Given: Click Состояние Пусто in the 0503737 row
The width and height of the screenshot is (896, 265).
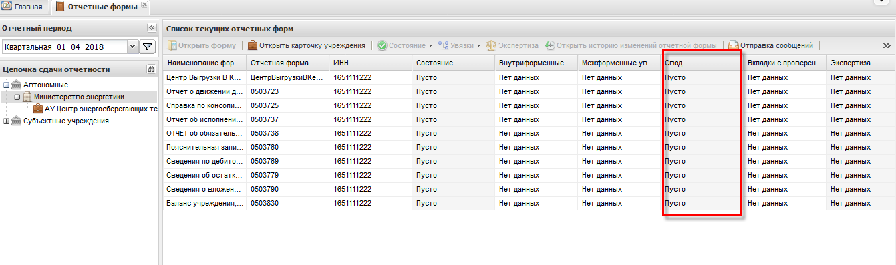Looking at the screenshot, I should (453, 119).
